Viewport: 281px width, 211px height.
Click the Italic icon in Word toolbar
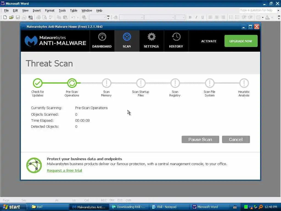196,17
